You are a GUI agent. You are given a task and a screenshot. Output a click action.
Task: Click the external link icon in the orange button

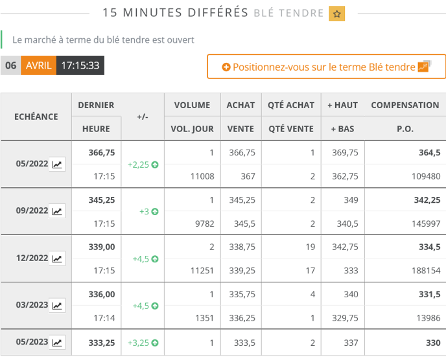424,66
